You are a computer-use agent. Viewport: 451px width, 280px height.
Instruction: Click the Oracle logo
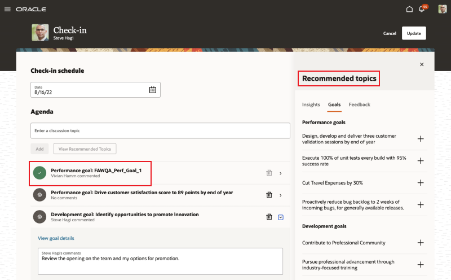coord(31,9)
